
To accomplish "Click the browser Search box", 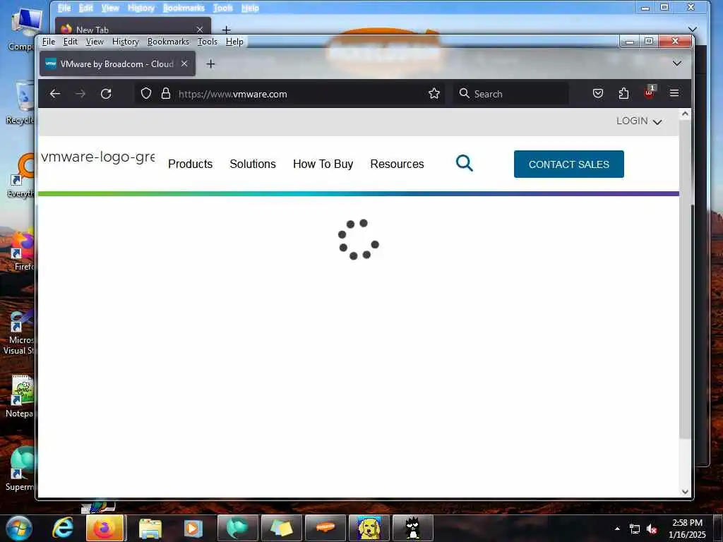I will (x=511, y=94).
